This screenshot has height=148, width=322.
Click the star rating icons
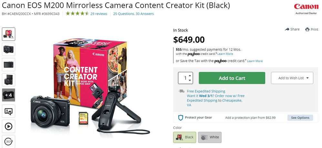tap(77, 14)
